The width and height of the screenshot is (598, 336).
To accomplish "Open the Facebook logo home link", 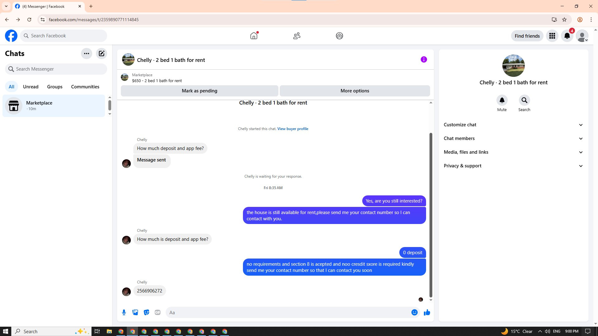I will point(11,36).
